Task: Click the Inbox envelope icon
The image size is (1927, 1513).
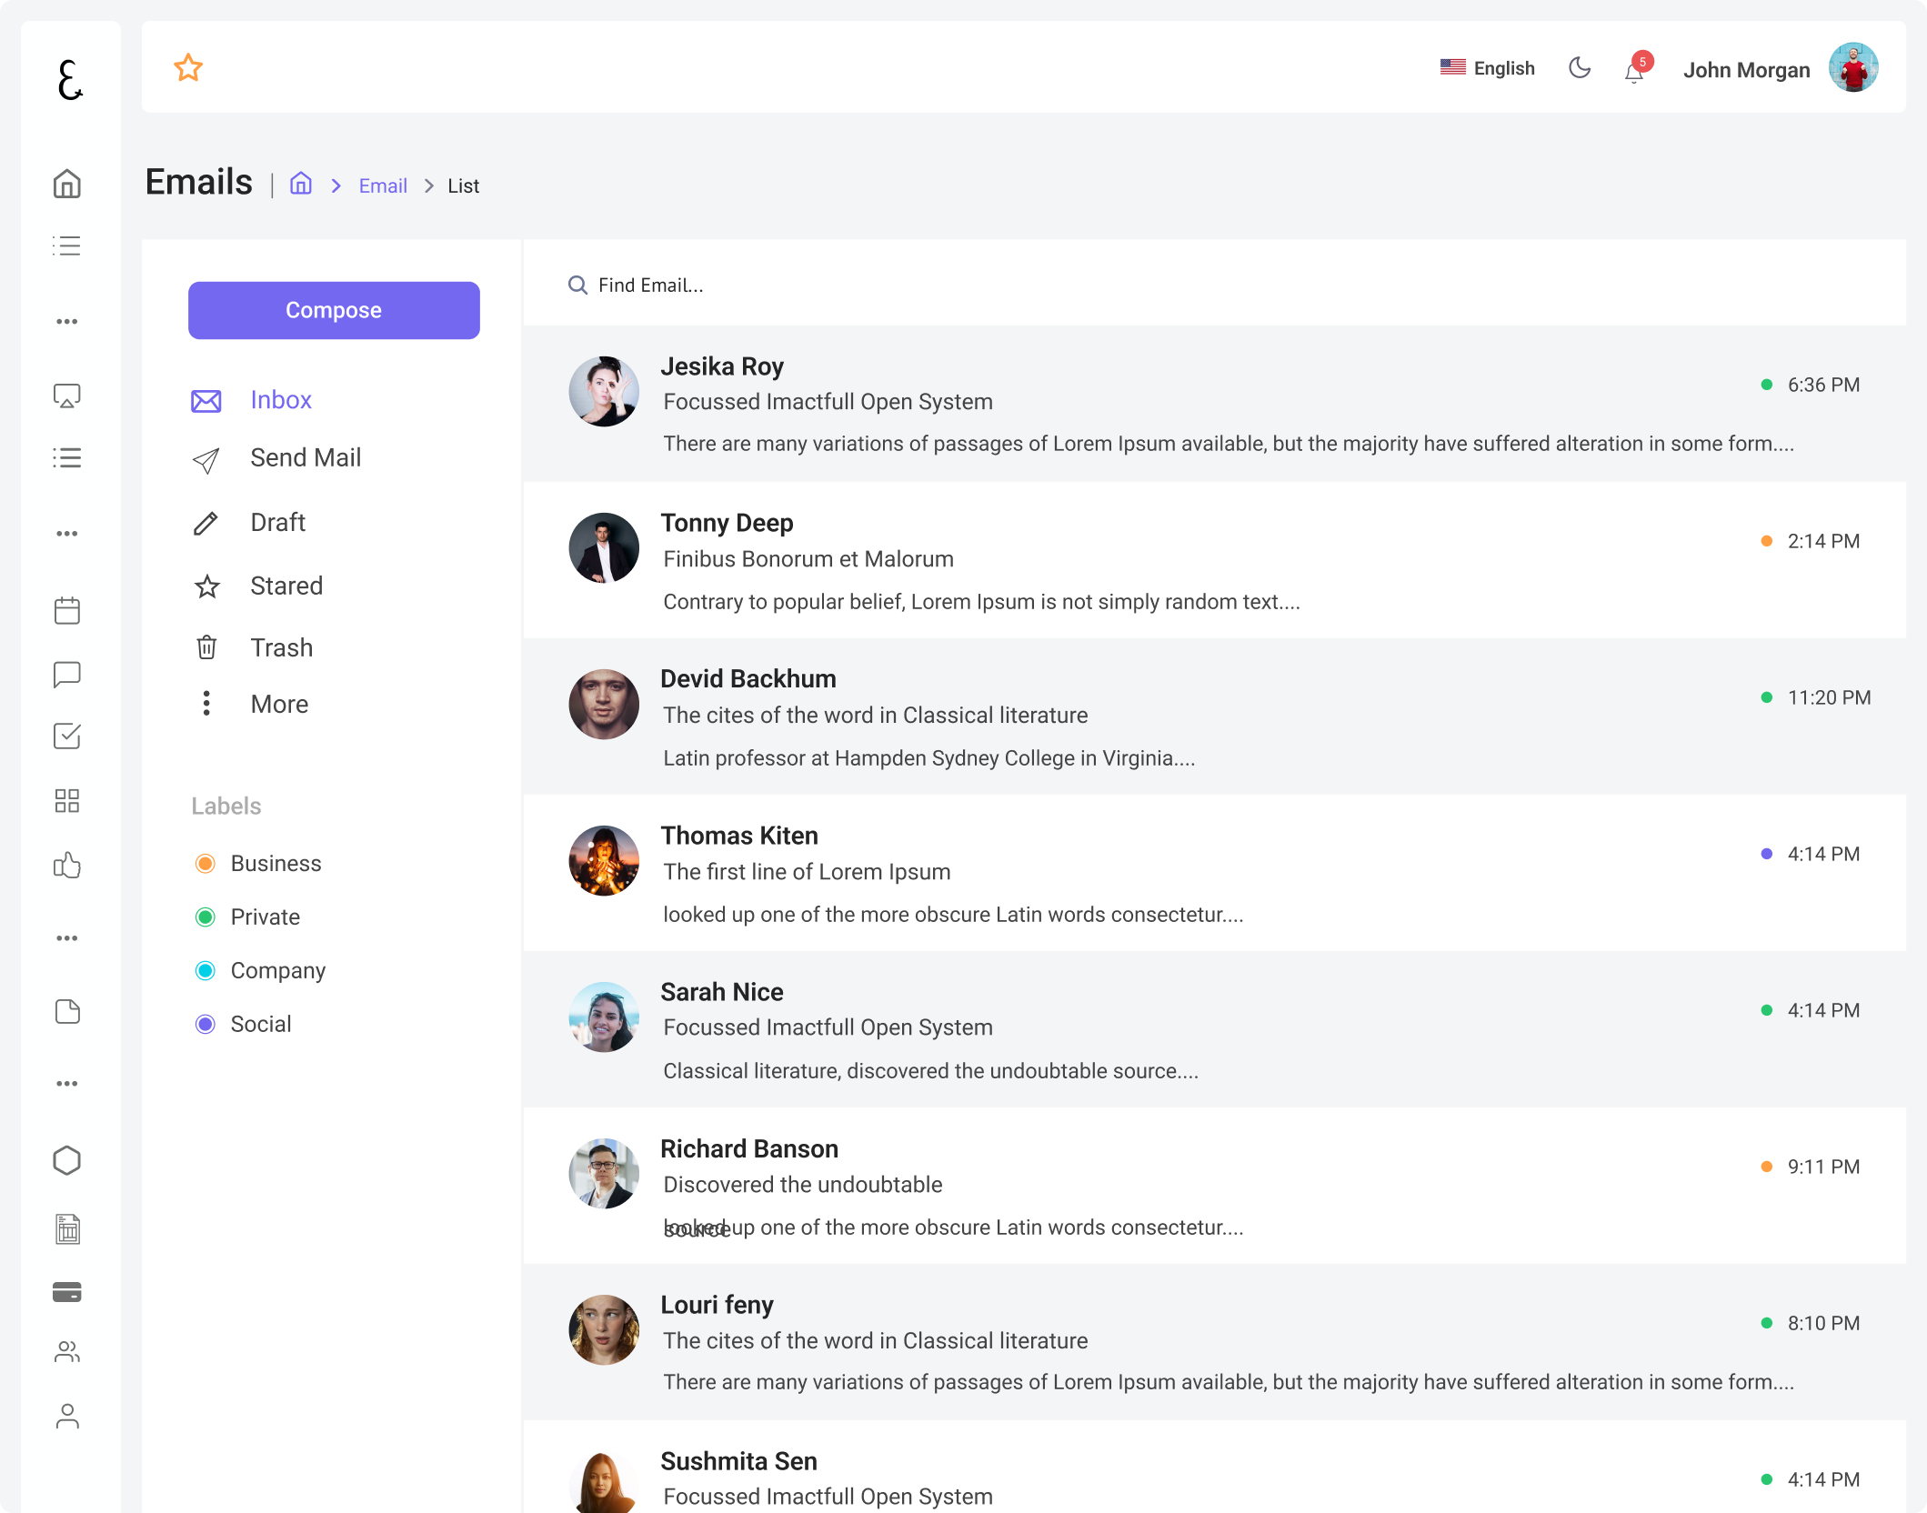Action: [x=206, y=401]
